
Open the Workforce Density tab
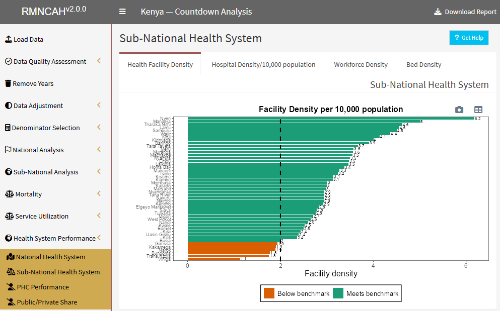point(361,65)
